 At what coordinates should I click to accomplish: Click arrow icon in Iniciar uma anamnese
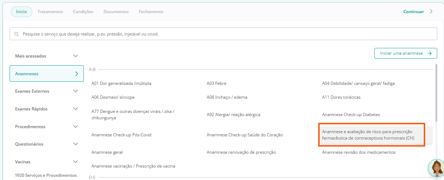430,53
